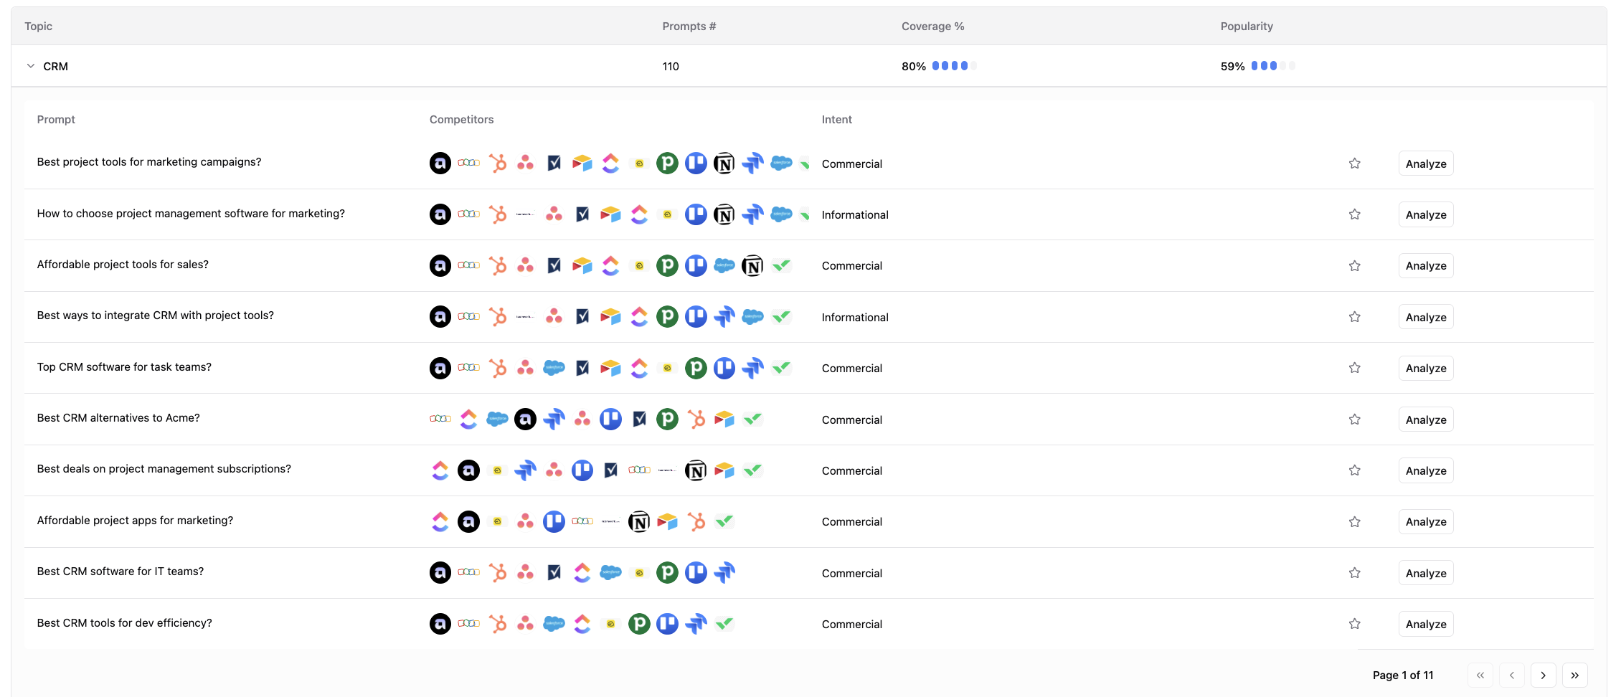
Task: Click Asana icon in Affordable project apps for marketing row
Action: [x=525, y=522]
